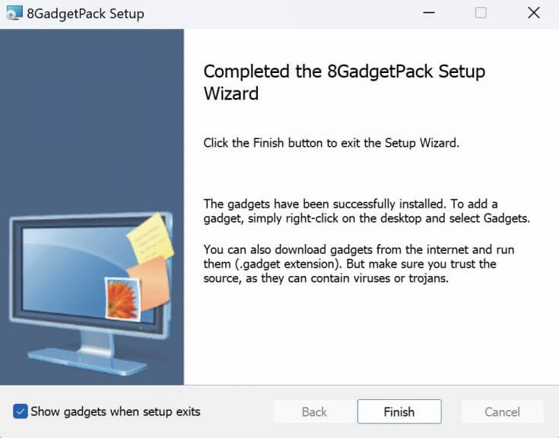559x438 pixels.
Task: Click the "8GadgetPack Setup" title bar text
Action: (85, 14)
